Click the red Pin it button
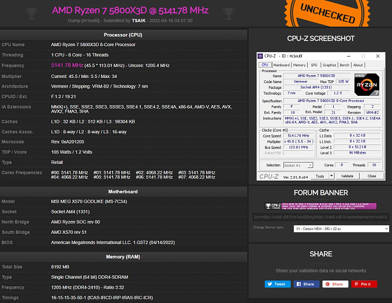This screenshot has height=303, width=392. [364, 284]
